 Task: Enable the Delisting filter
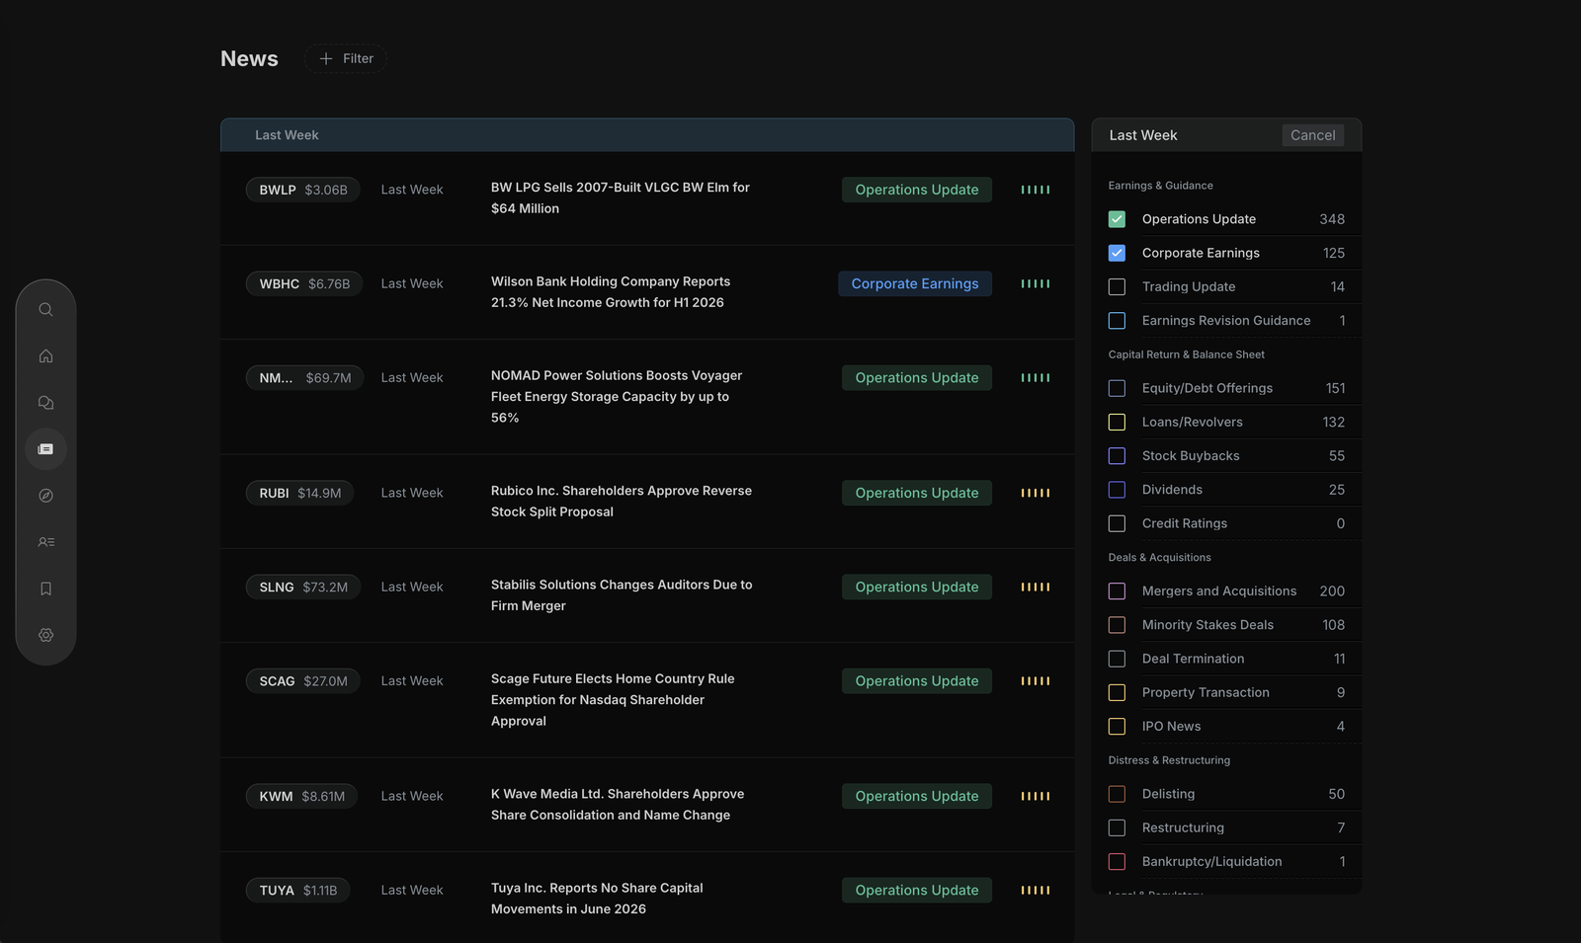1117,794
